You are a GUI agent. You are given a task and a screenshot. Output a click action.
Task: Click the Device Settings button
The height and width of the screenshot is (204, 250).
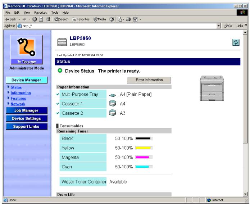27,118
